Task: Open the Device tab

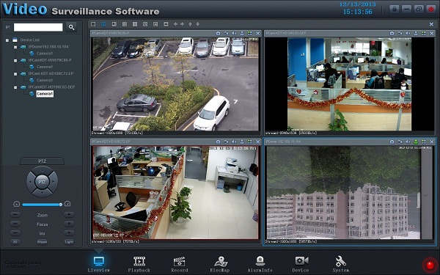Action: click(301, 264)
